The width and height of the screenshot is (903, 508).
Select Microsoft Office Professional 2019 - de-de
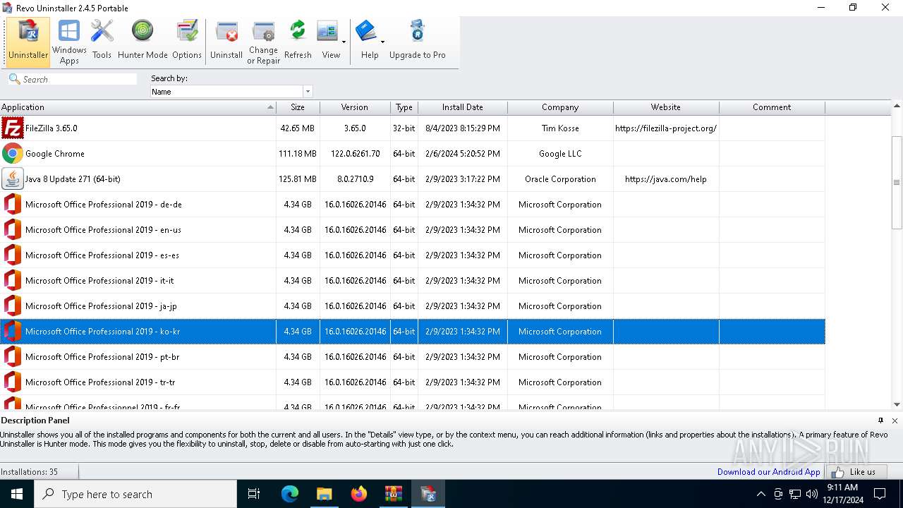pos(413,205)
